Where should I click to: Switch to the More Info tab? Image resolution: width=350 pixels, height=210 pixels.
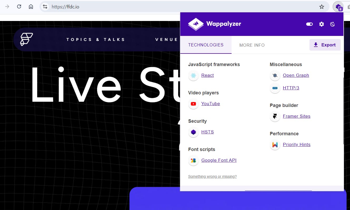coord(252,45)
